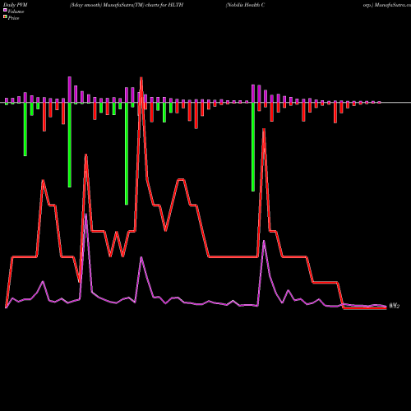Click the Price legend color swatch
The height and width of the screenshot is (411, 411).
coord(5,17)
